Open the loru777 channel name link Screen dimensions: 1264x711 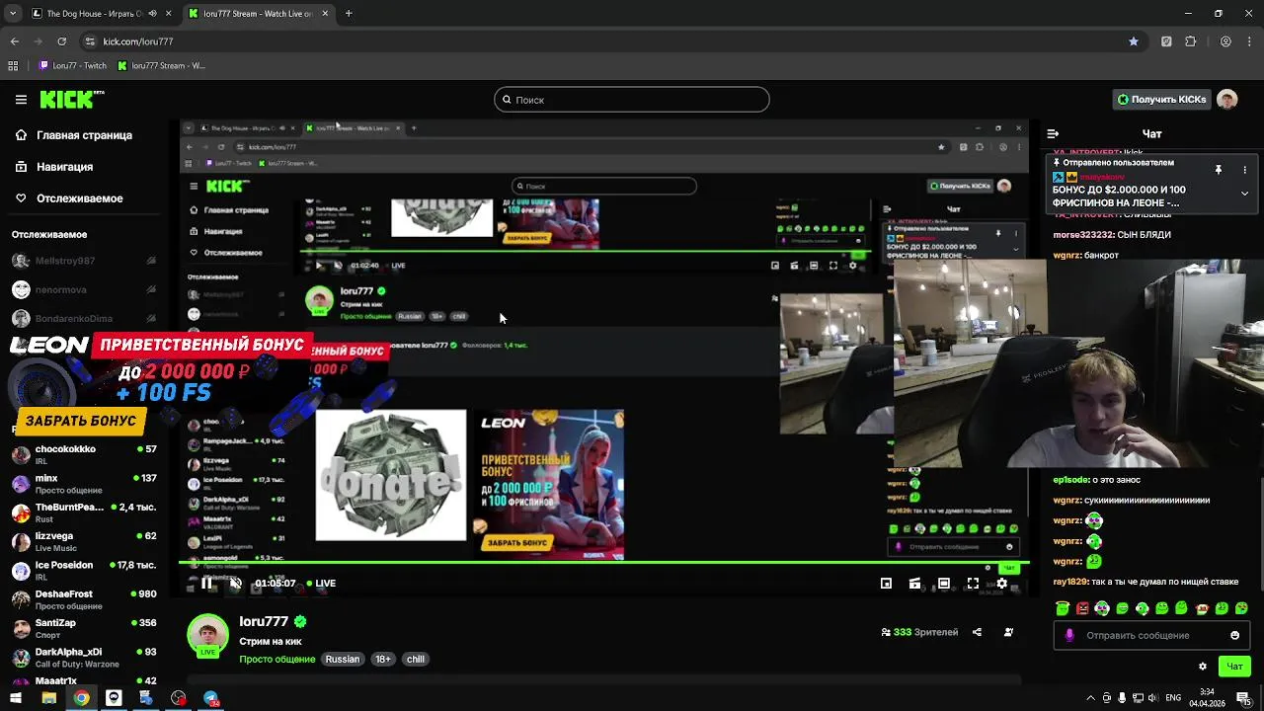[x=264, y=622]
